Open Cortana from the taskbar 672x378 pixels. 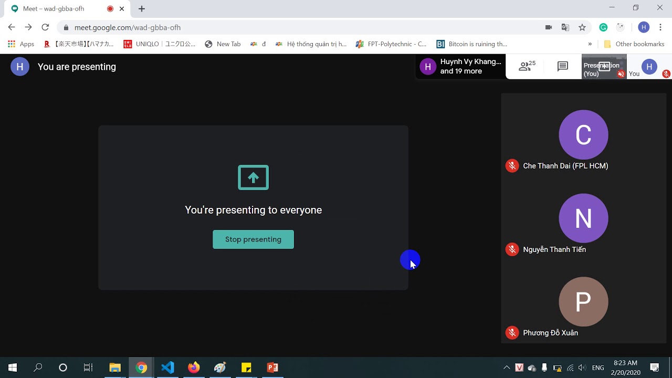coord(63,367)
